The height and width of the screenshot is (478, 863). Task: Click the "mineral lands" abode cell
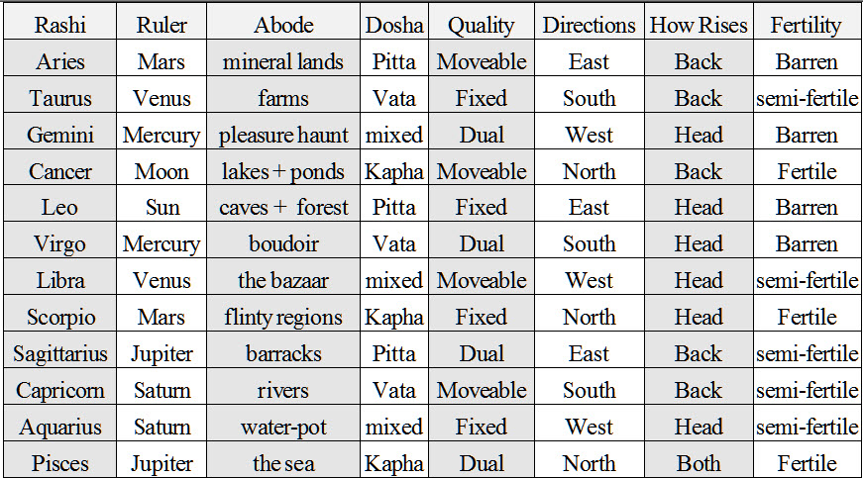coord(283,61)
